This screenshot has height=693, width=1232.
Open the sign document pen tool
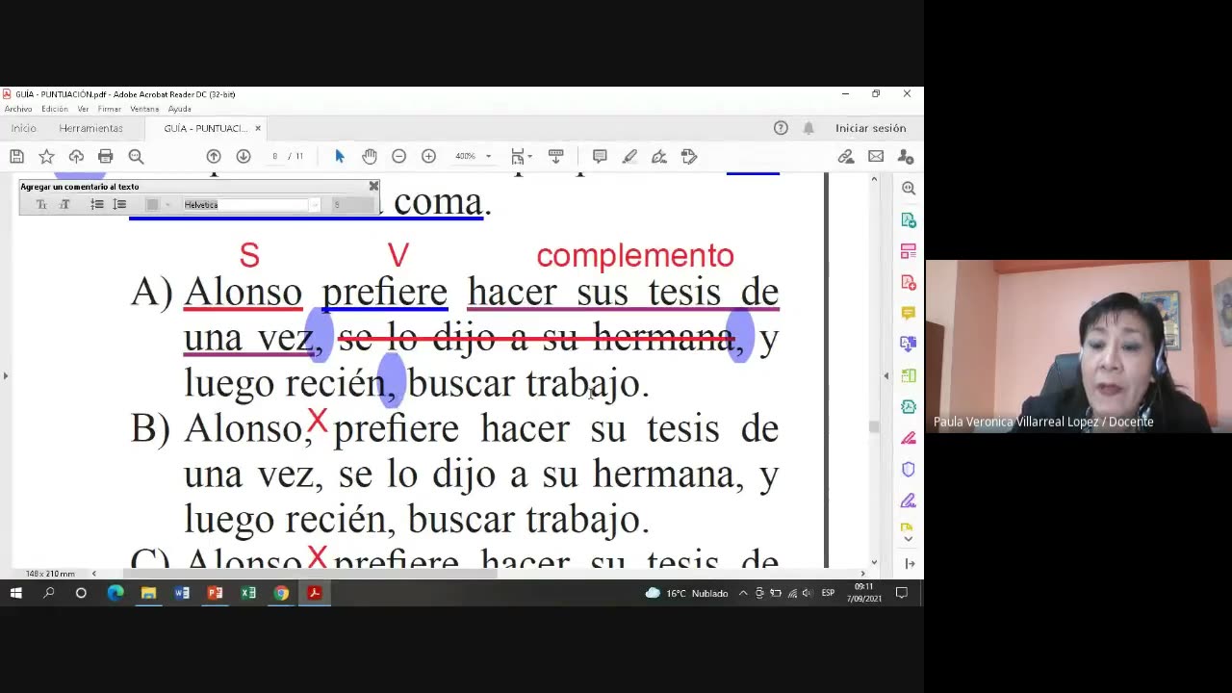[659, 156]
